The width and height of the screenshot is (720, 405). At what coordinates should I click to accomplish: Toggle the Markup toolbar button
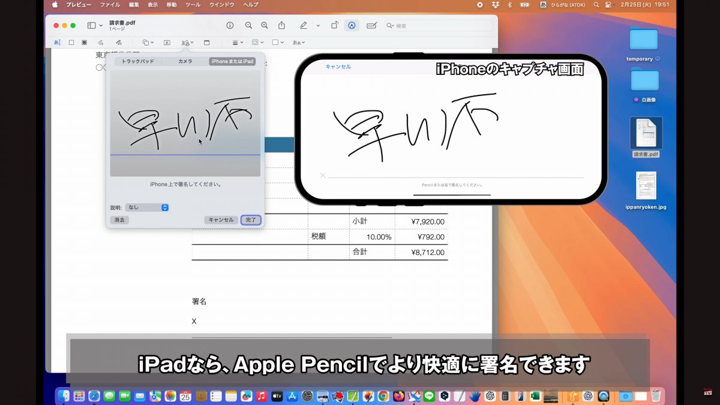tap(352, 25)
